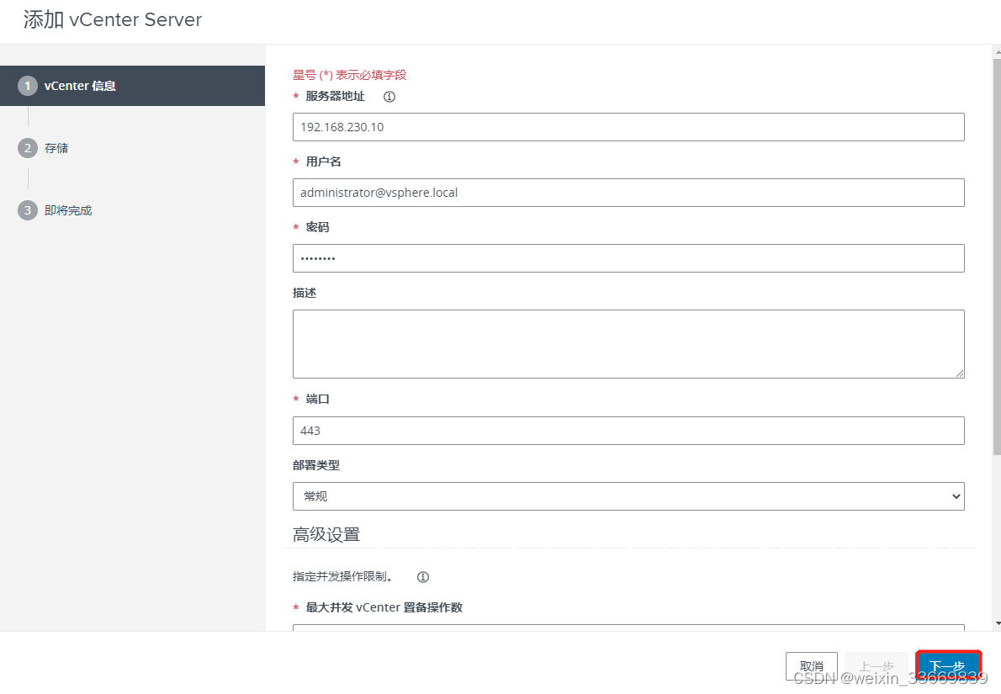1001x694 pixels.
Task: Click the 部署类型 label
Action: (316, 465)
